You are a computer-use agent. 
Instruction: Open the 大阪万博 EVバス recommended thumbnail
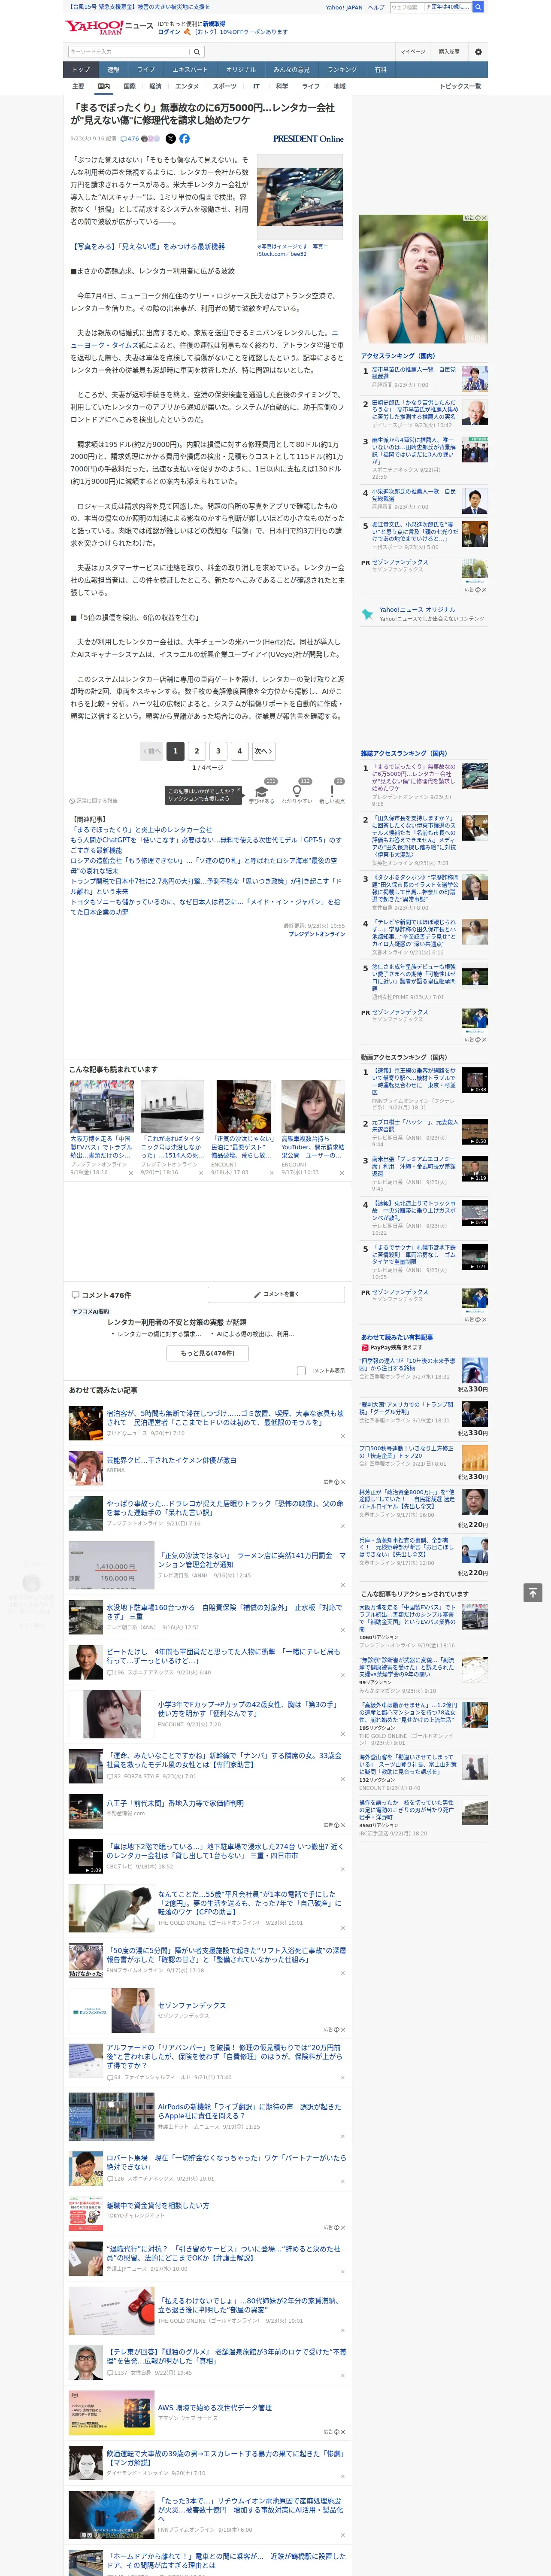click(x=102, y=1105)
